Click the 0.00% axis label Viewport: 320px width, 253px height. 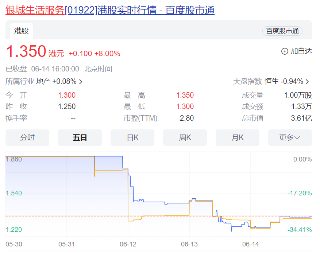[x=302, y=159]
